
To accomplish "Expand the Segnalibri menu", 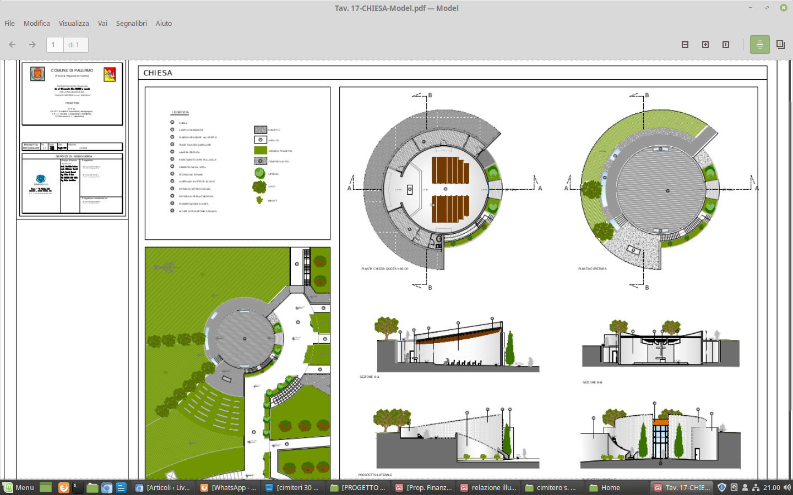I will (131, 23).
